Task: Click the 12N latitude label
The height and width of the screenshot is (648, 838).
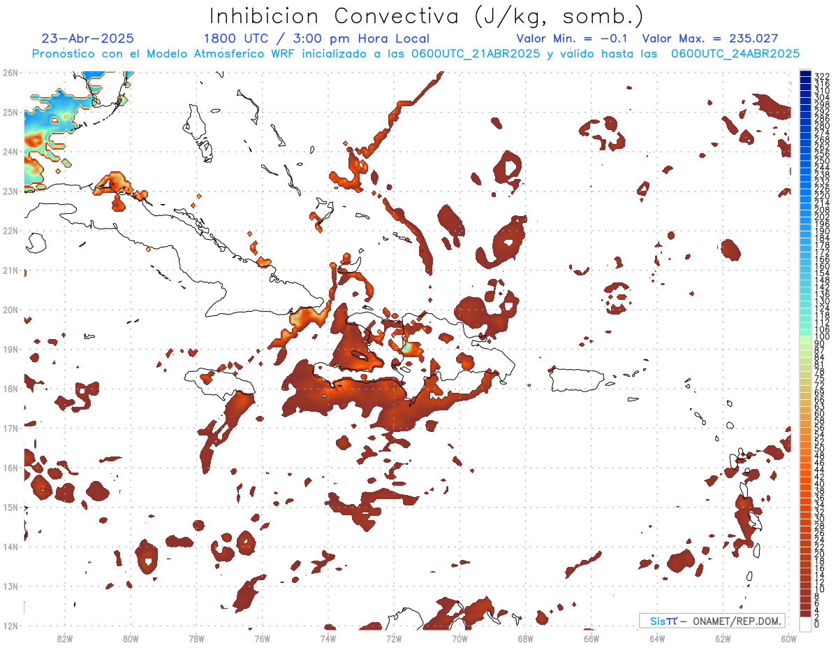Action: (x=10, y=626)
